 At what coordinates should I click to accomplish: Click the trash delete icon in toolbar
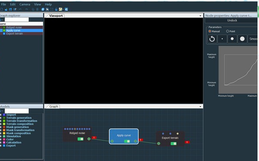(37, 9)
